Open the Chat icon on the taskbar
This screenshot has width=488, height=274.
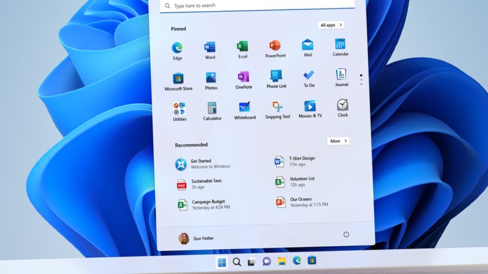click(267, 262)
